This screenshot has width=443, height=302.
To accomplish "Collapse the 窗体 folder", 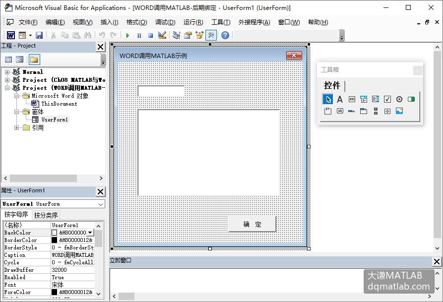I will pos(17,112).
